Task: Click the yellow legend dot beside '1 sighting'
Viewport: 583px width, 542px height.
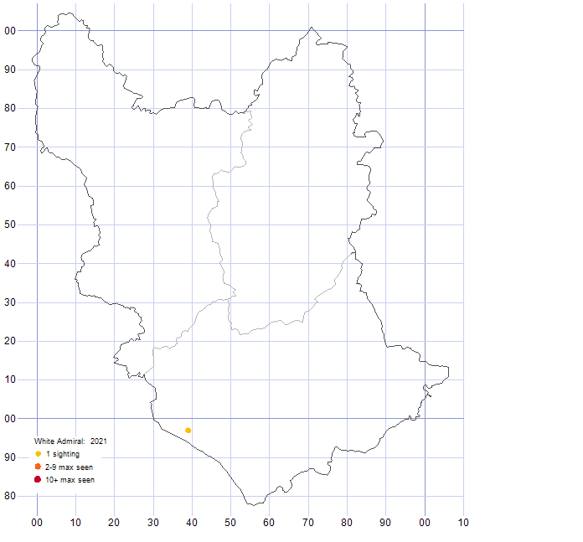Action: coord(38,453)
